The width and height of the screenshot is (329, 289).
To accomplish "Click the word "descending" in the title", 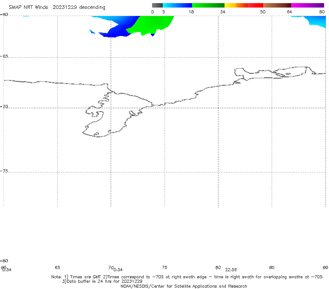I will click(92, 8).
